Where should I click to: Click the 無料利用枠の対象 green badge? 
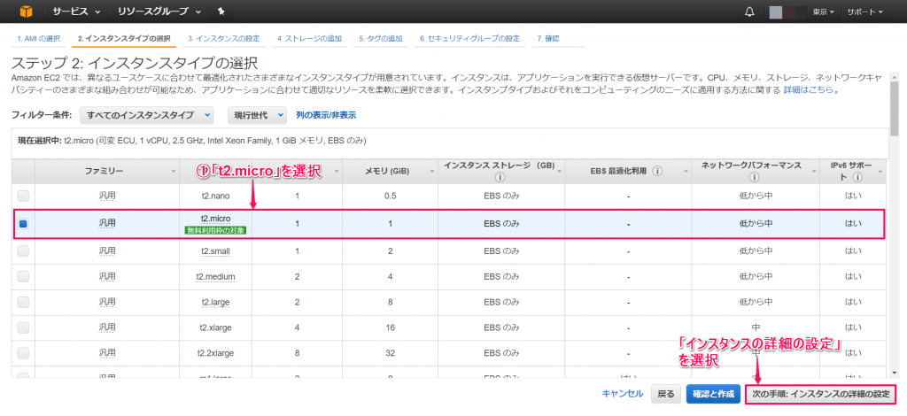[x=216, y=230]
